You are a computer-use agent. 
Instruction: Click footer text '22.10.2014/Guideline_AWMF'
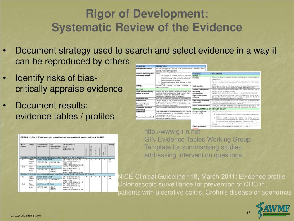(26, 216)
